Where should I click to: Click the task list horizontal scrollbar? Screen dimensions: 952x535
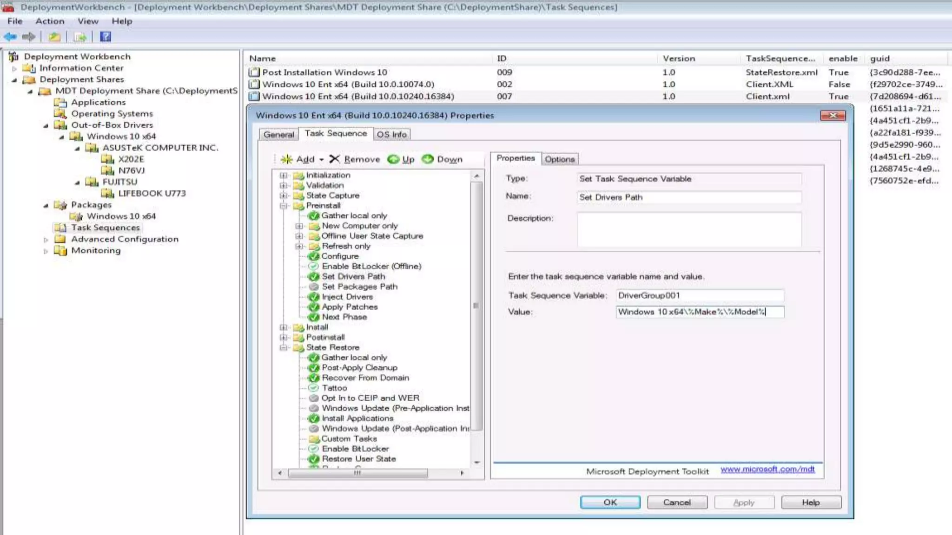point(358,473)
